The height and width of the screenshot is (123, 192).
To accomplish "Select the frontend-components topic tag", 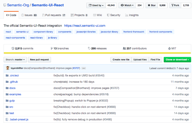I will [161, 32].
